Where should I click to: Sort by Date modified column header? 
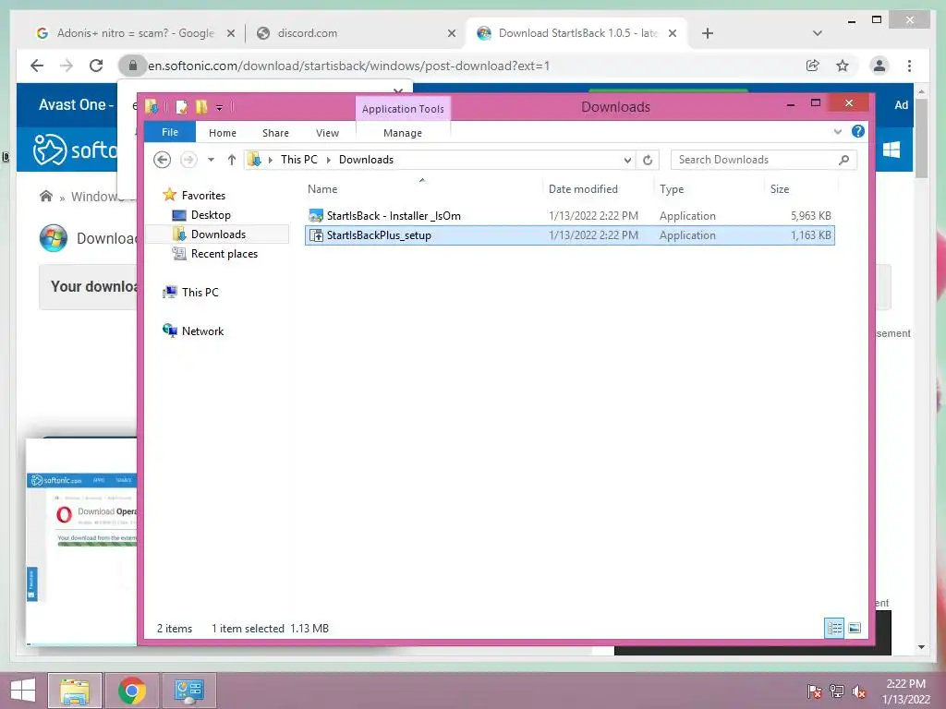tap(583, 188)
